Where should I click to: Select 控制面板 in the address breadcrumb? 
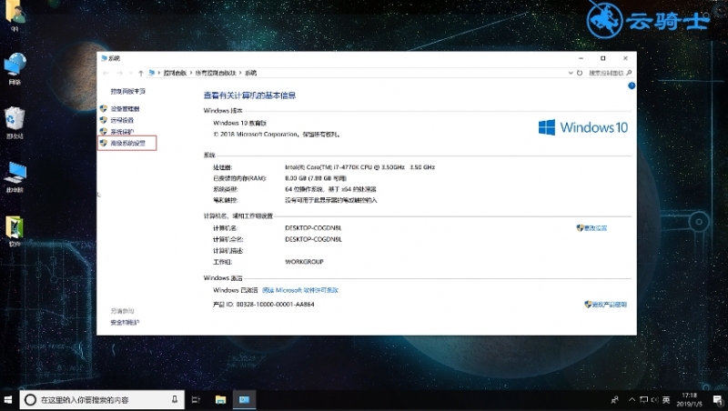pos(175,73)
